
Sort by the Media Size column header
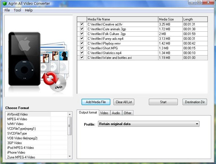coord(170,19)
